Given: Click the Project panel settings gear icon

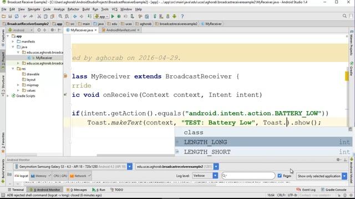Looking at the screenshot, I should (53, 30).
